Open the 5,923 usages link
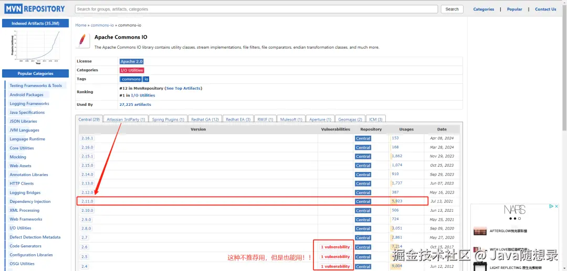This screenshot has width=567, height=271. click(397, 201)
